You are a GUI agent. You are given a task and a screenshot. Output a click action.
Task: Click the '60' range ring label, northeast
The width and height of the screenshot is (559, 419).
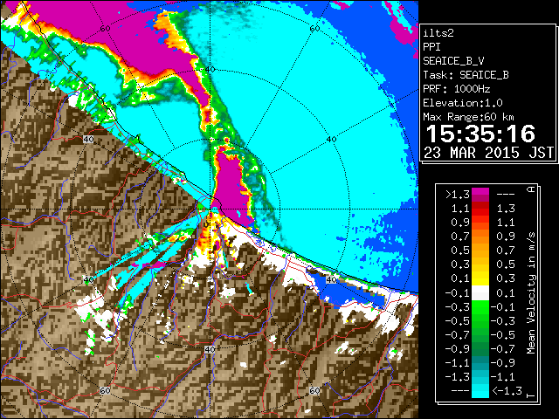pos(314,29)
